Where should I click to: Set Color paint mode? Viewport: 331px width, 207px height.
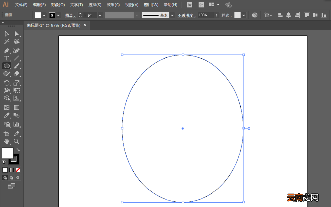pos(5,170)
